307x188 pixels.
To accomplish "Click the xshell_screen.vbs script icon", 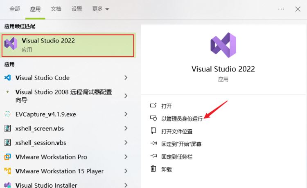I will (7, 128).
